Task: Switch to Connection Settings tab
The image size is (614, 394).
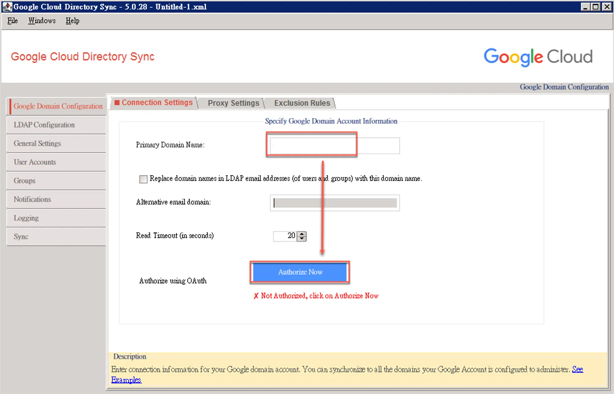Action: tap(154, 103)
